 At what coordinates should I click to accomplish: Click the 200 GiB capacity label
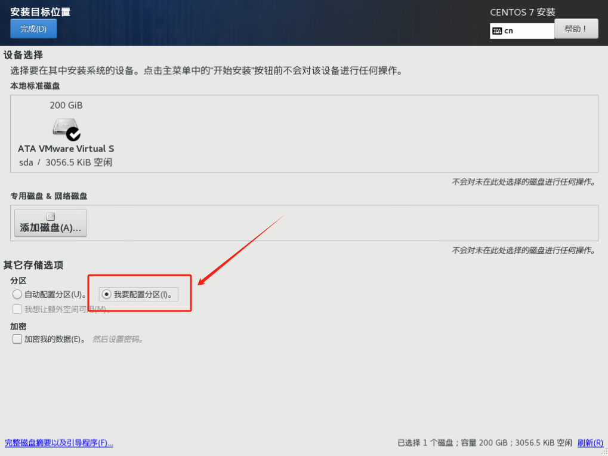[x=66, y=106]
